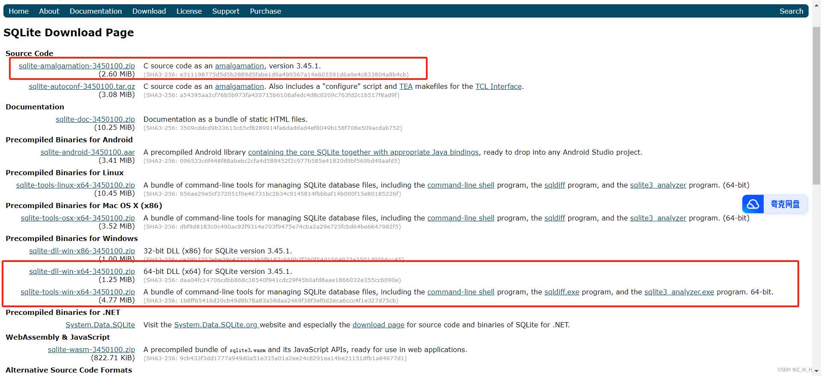Open the sqldiff link in the Linux row
The height and width of the screenshot is (376, 821).
(555, 185)
